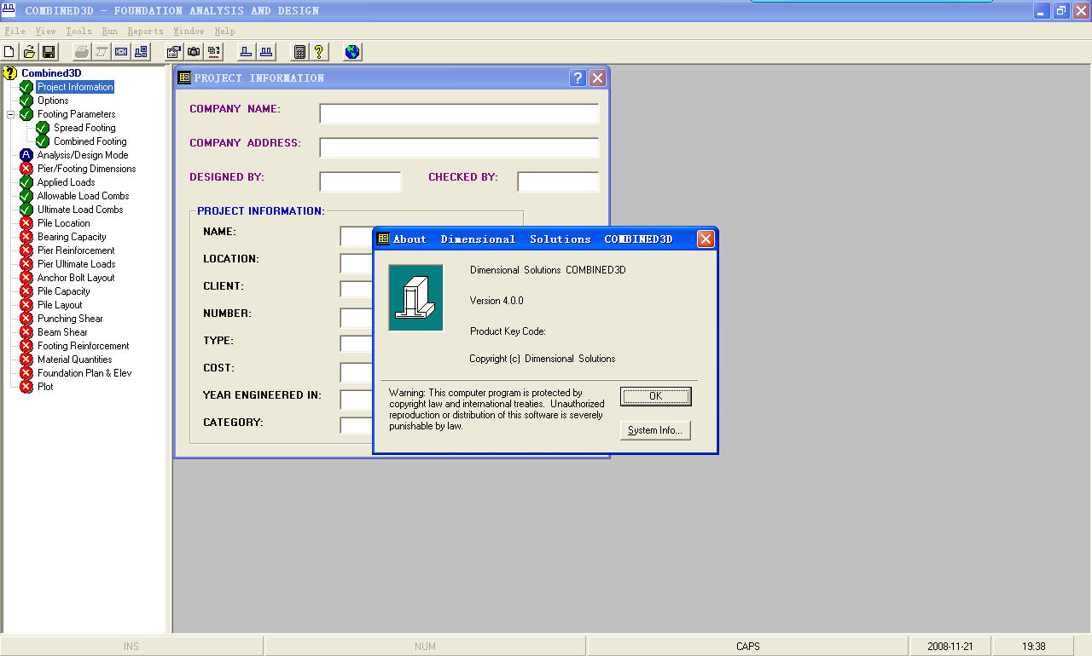Viewport: 1092px width, 656px height.
Task: Click the CAPS indicator in status bar
Action: click(x=747, y=647)
